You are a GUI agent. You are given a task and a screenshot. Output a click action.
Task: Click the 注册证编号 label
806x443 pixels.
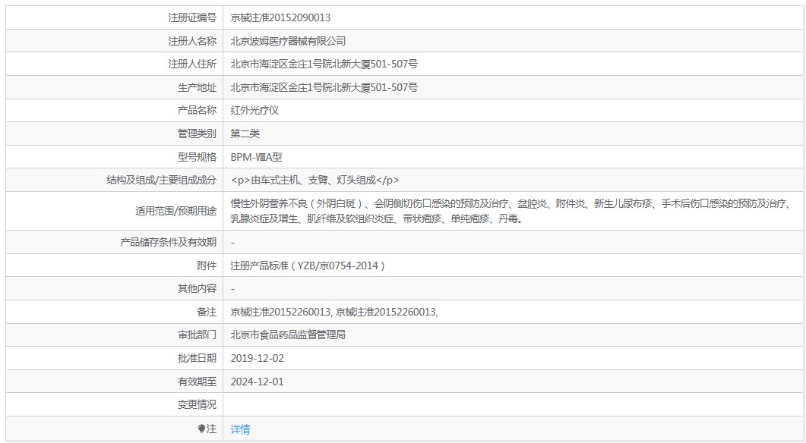pyautogui.click(x=192, y=17)
